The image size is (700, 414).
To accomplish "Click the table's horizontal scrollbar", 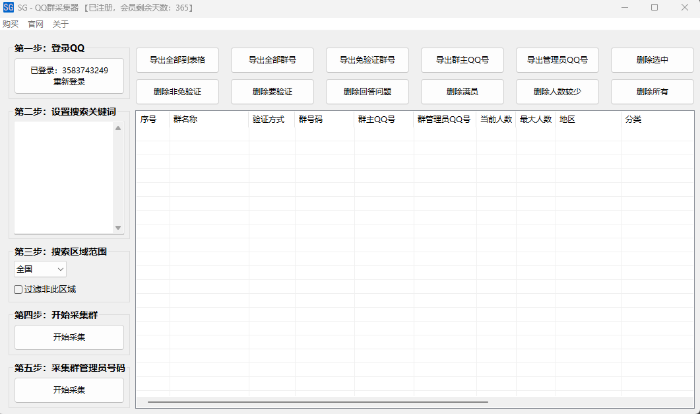I will click(317, 401).
